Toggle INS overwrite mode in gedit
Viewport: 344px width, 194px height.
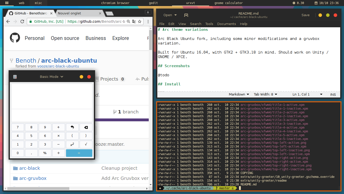333,94
